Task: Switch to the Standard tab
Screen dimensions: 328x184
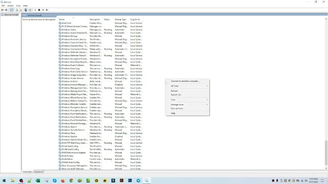Action: coord(38,172)
